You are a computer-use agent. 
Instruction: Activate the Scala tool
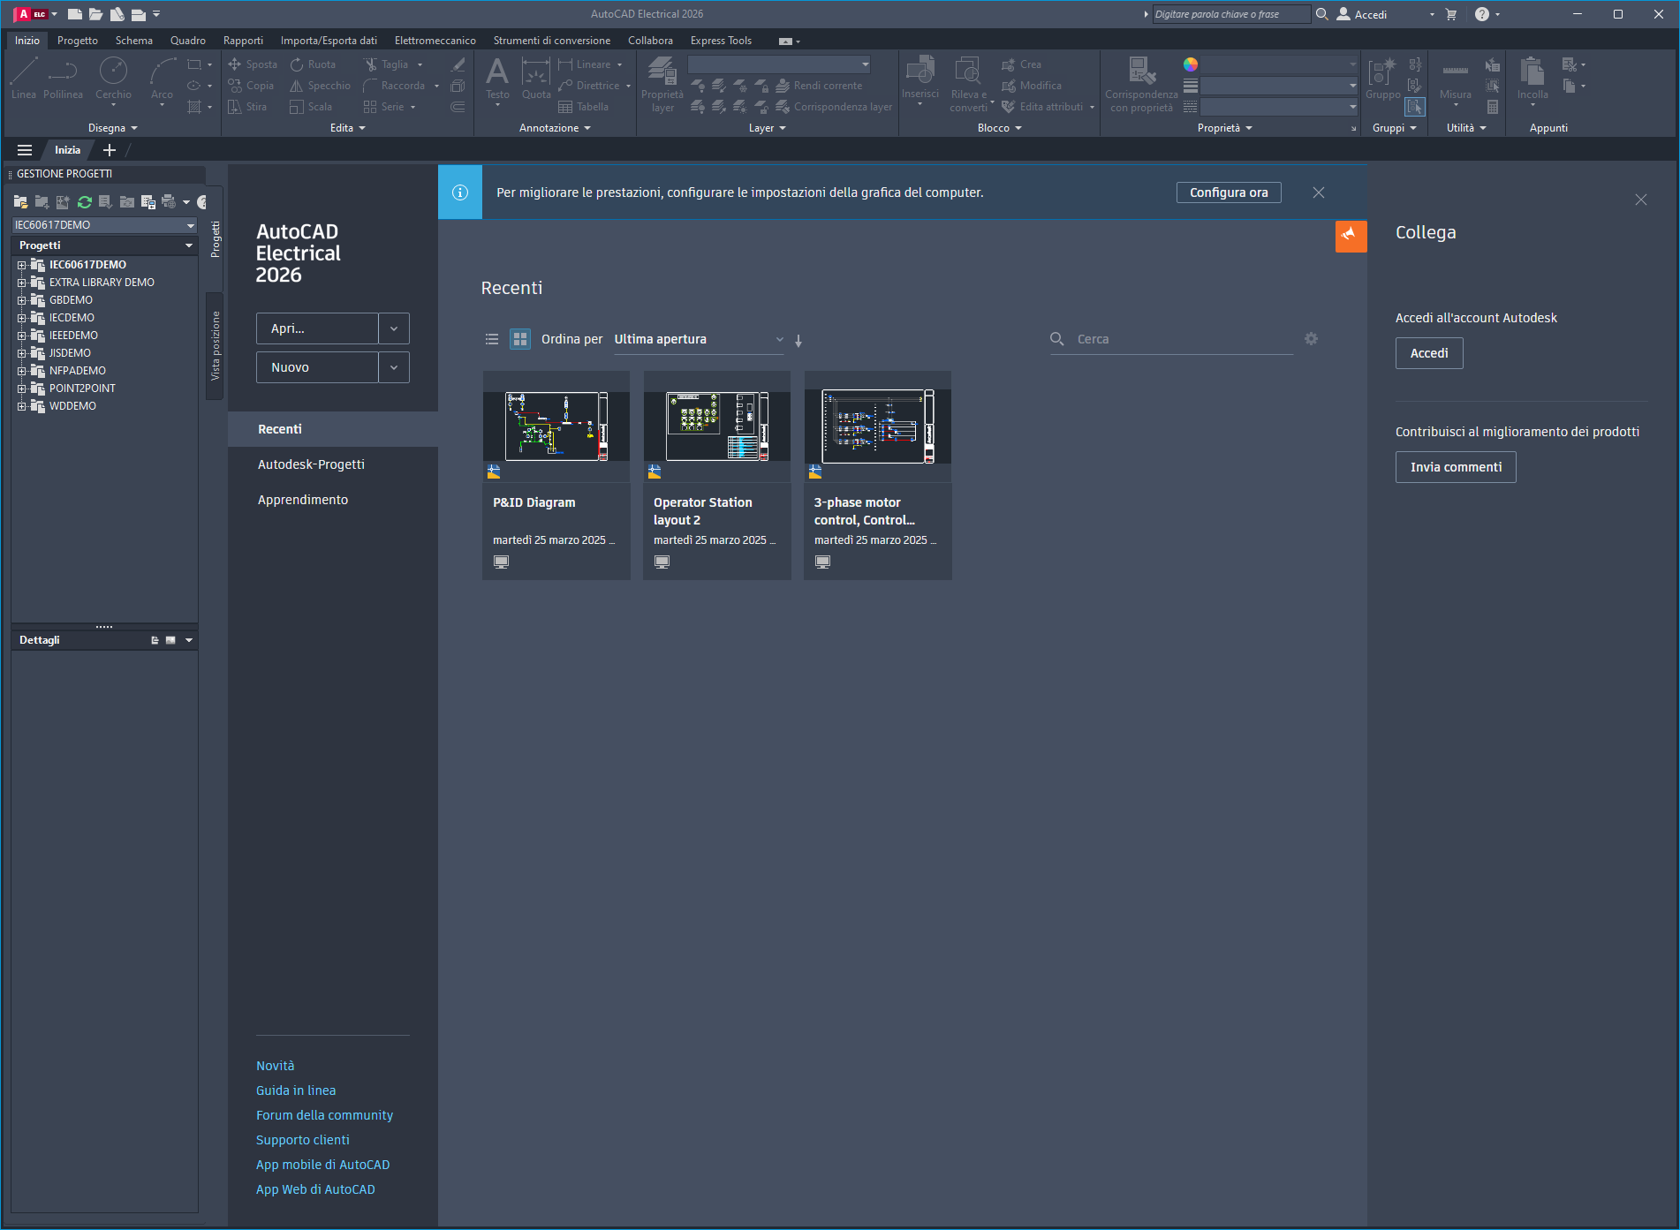tap(311, 107)
